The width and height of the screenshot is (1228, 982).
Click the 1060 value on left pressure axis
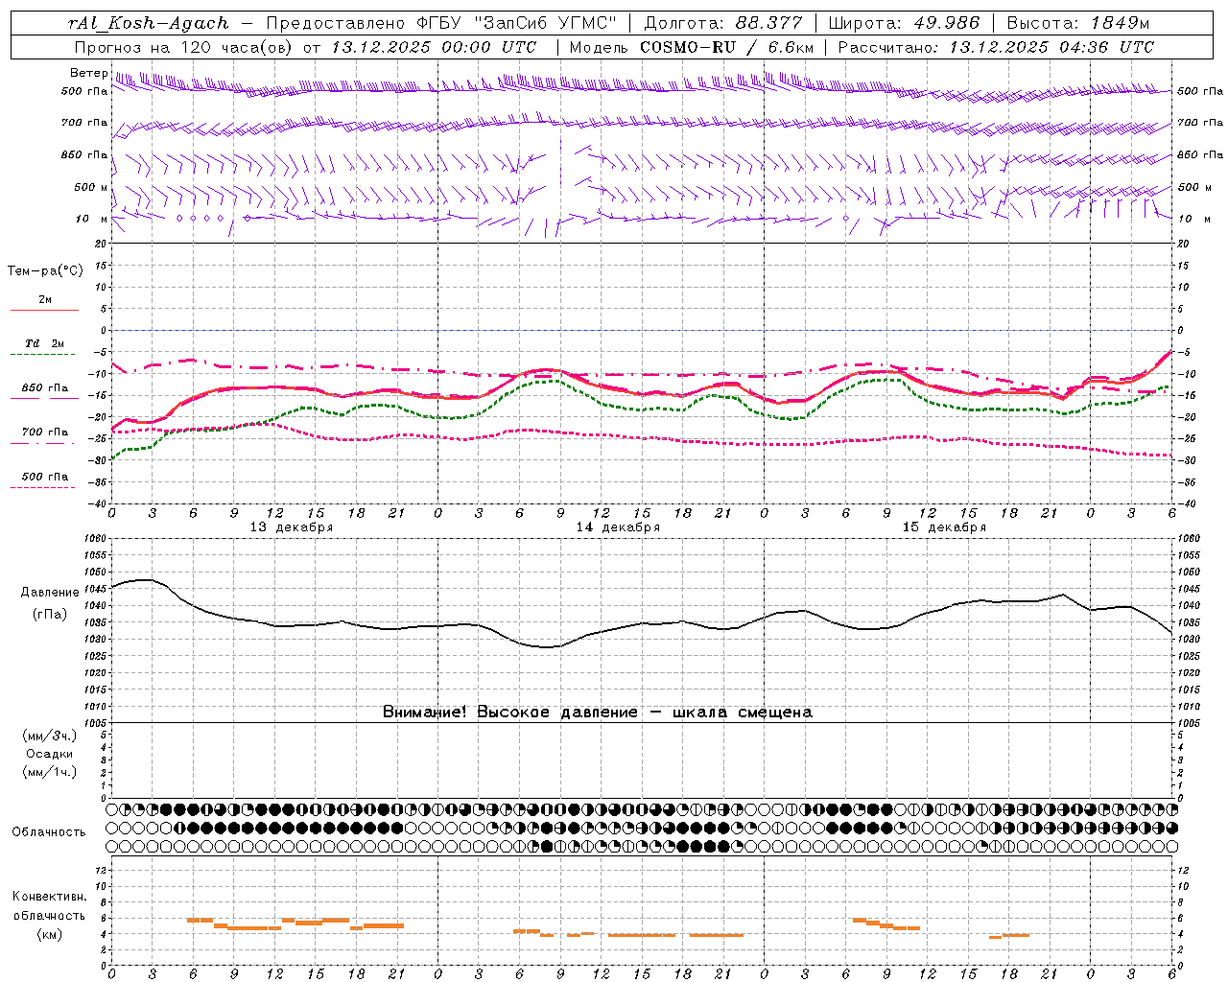94,539
